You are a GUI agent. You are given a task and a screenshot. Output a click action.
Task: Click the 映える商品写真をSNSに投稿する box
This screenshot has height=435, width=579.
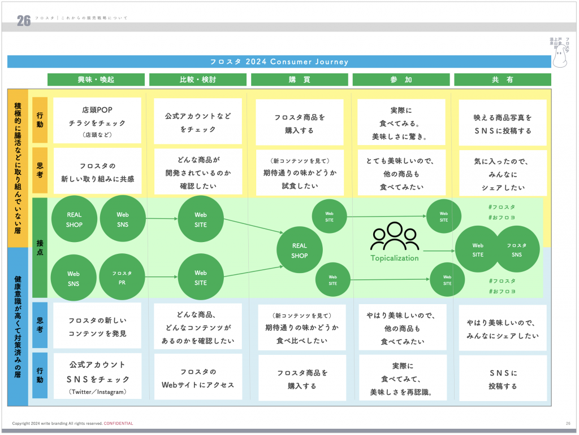point(503,124)
